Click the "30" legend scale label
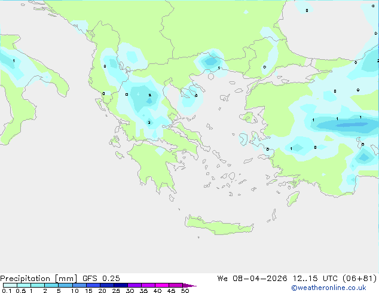Image resolution: width=379 pixels, height=293 pixels. coord(130,291)
